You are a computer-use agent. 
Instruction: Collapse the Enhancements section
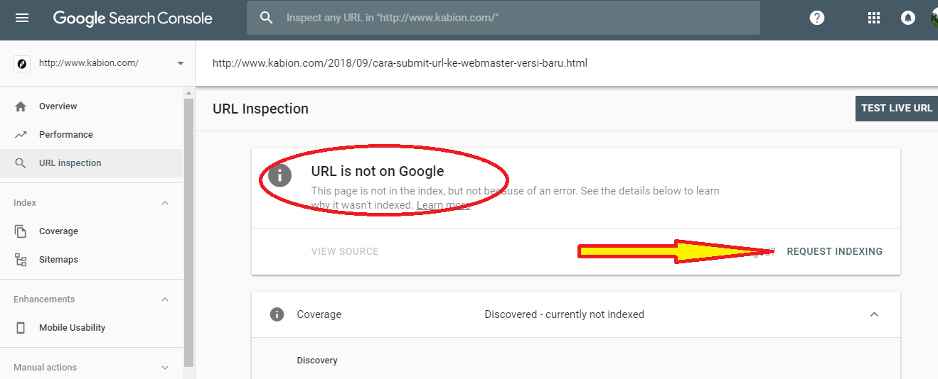[x=165, y=300]
